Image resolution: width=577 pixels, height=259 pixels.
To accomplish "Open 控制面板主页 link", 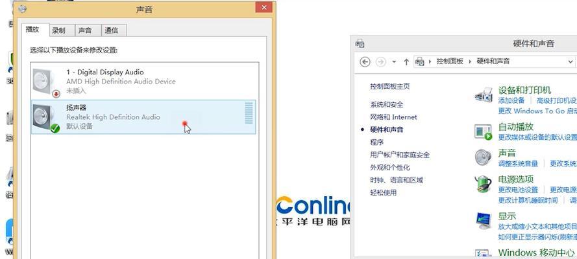I will [x=389, y=86].
